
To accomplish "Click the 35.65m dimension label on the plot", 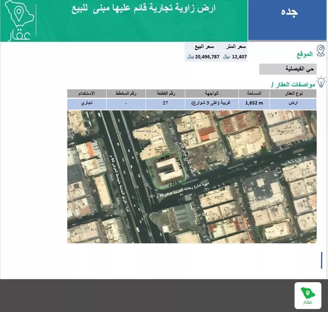I will [151, 171].
